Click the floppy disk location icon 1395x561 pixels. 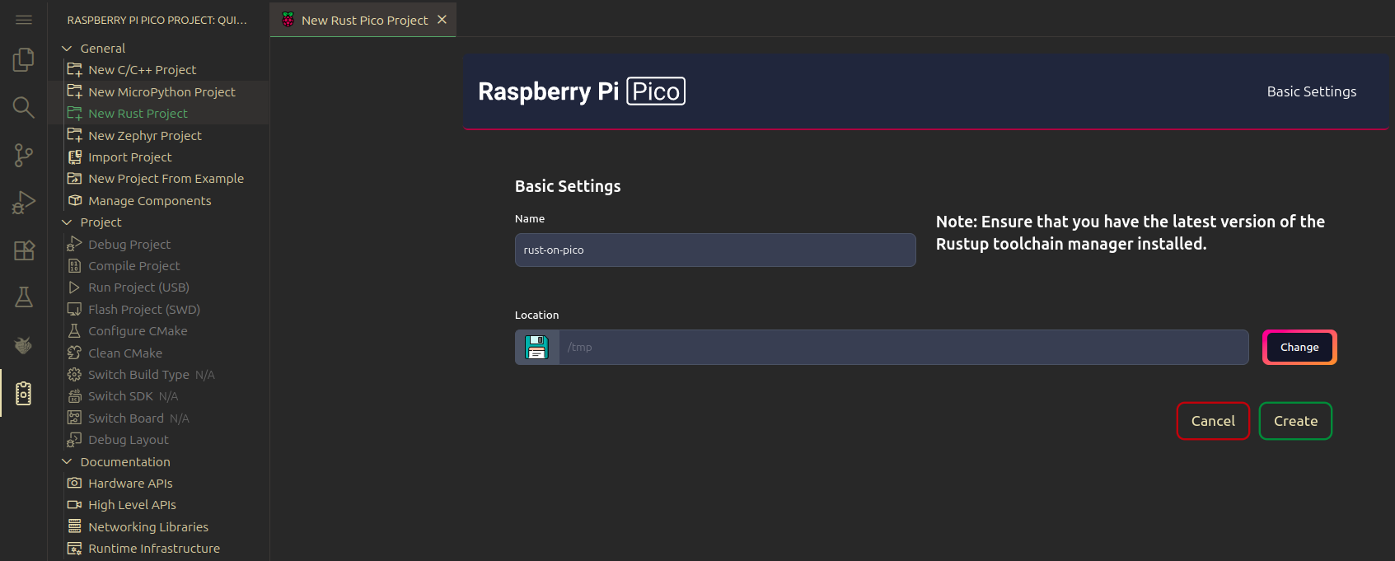click(x=537, y=348)
